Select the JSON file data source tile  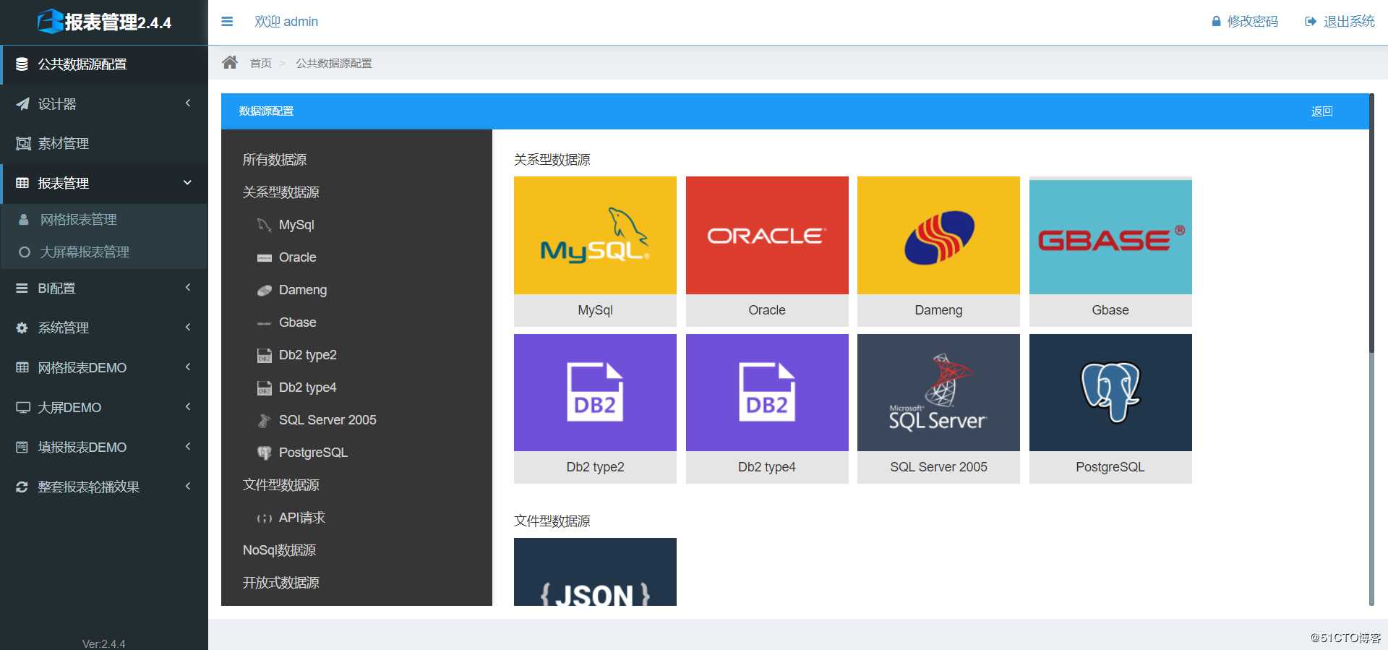click(595, 572)
